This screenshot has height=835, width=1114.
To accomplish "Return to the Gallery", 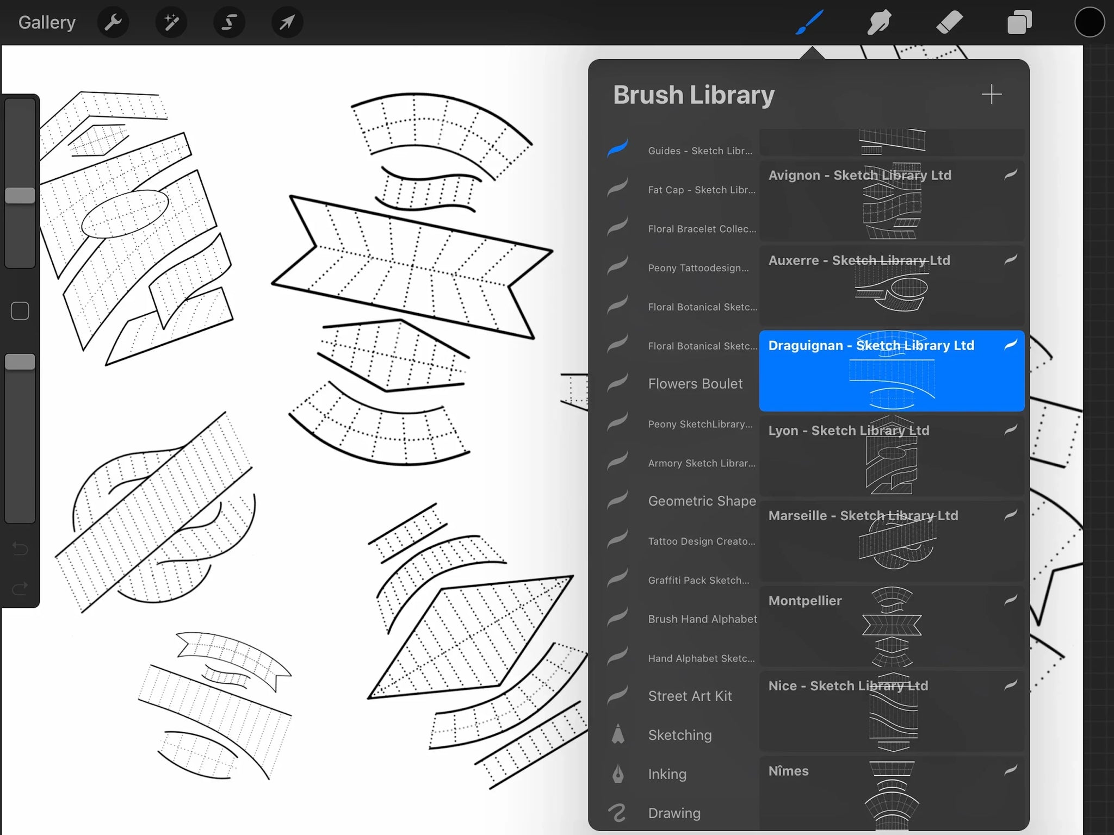I will (47, 22).
